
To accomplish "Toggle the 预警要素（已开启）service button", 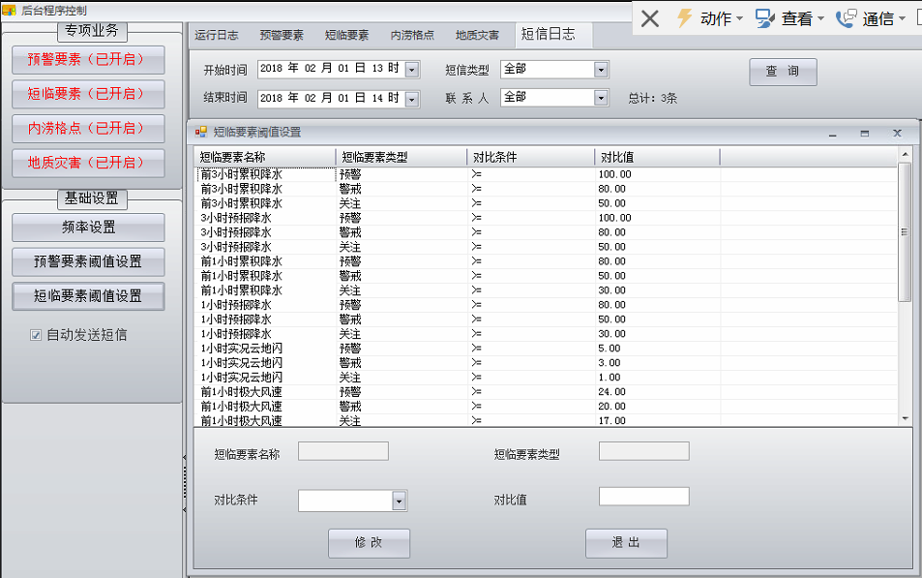I will (87, 61).
